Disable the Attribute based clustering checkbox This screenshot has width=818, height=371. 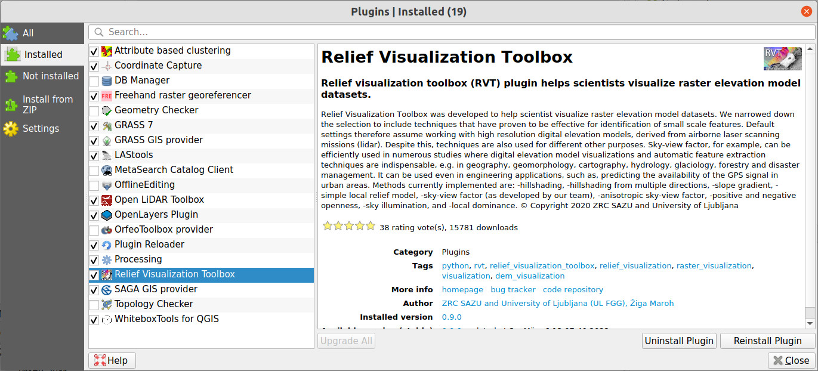coord(94,51)
